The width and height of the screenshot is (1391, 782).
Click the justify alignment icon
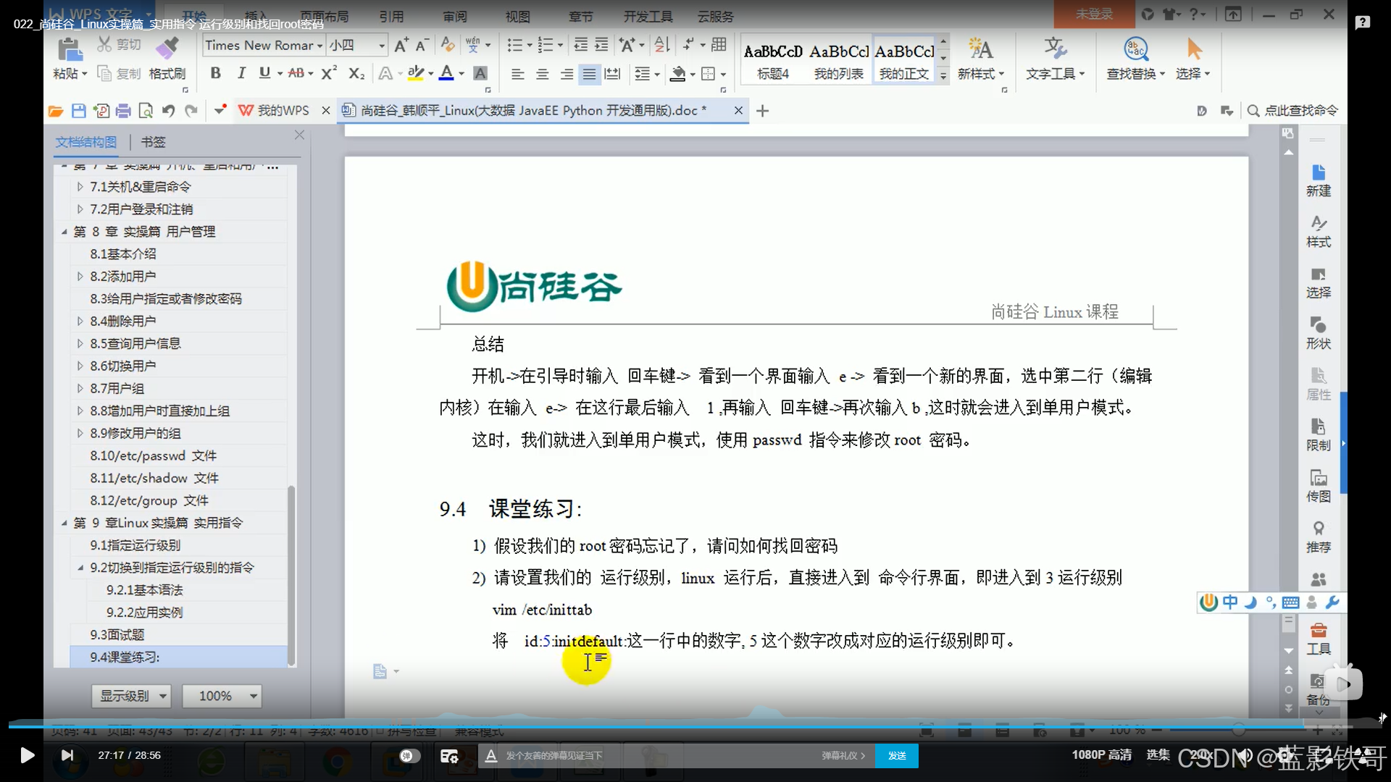pos(590,74)
